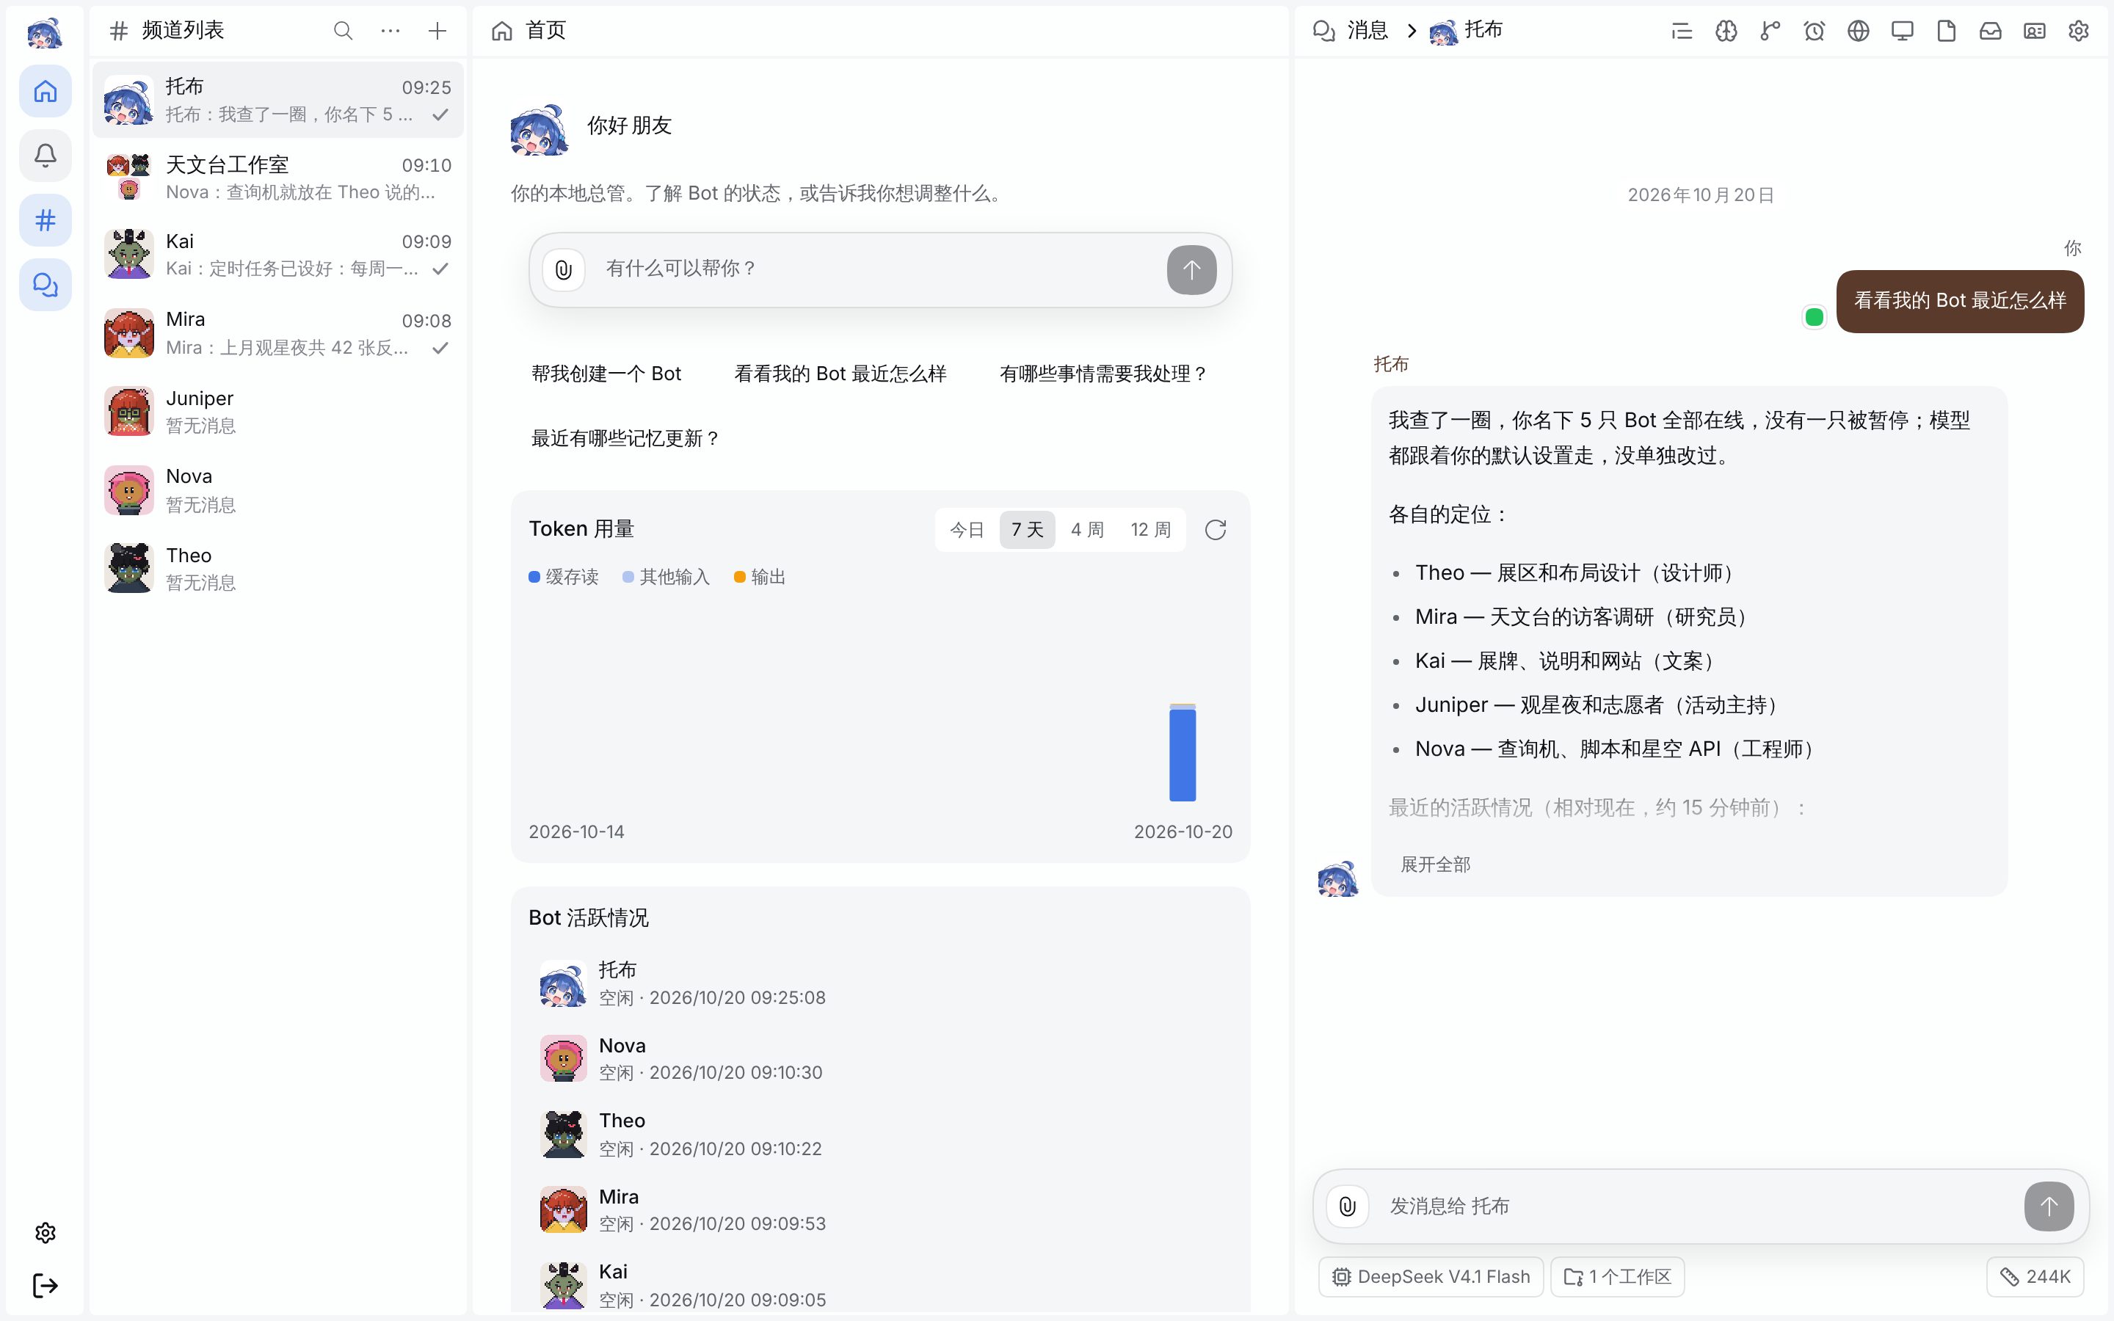Click the 帮我创建一个 Bot suggestion
The image size is (2114, 1321).
[x=606, y=374]
